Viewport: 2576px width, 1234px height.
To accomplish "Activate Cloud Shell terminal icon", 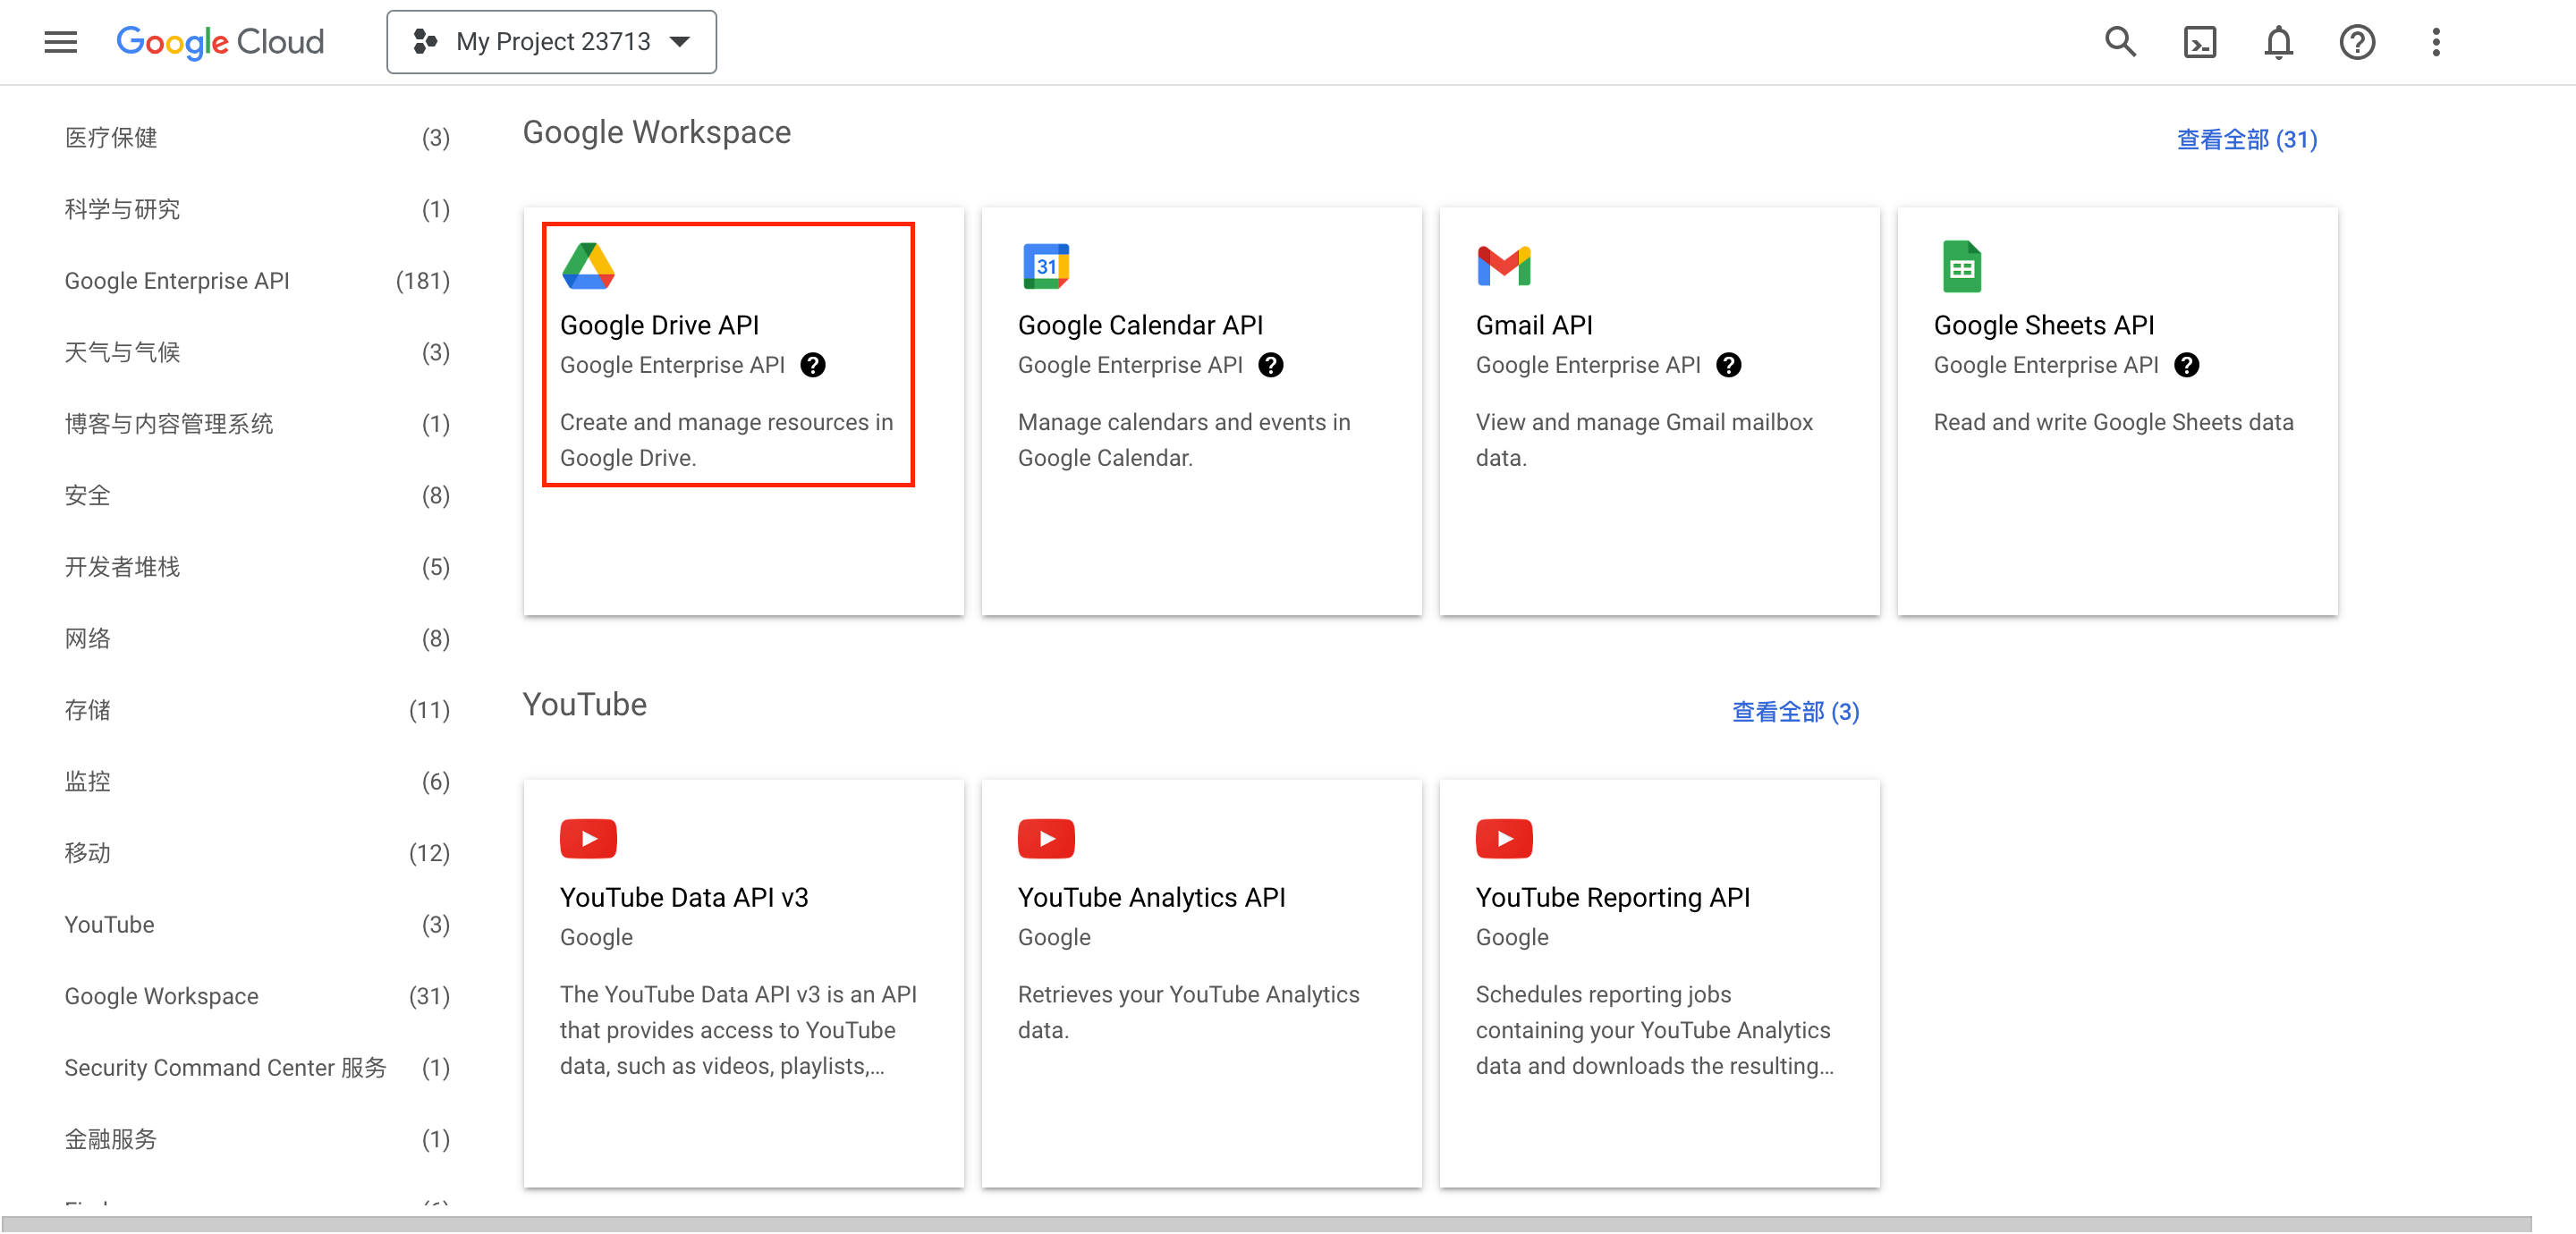I will click(2199, 42).
